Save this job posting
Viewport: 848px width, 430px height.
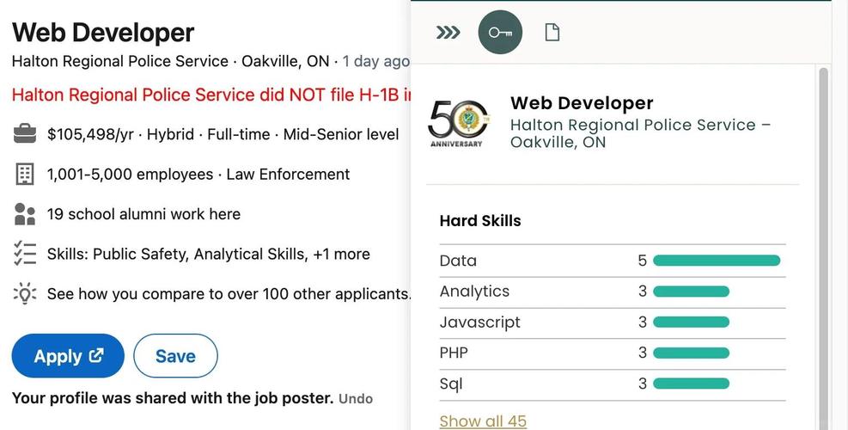click(176, 356)
